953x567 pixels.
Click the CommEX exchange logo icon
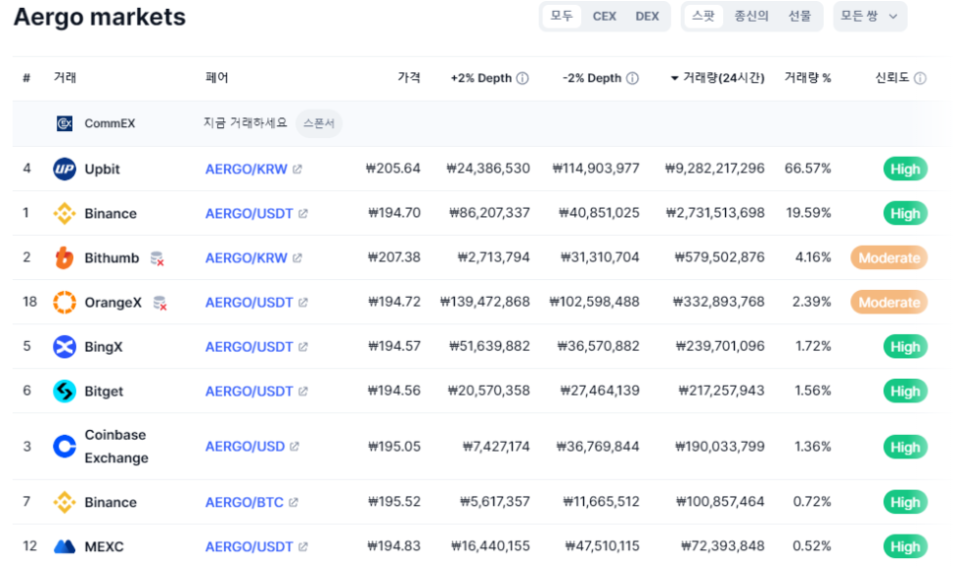coord(64,123)
